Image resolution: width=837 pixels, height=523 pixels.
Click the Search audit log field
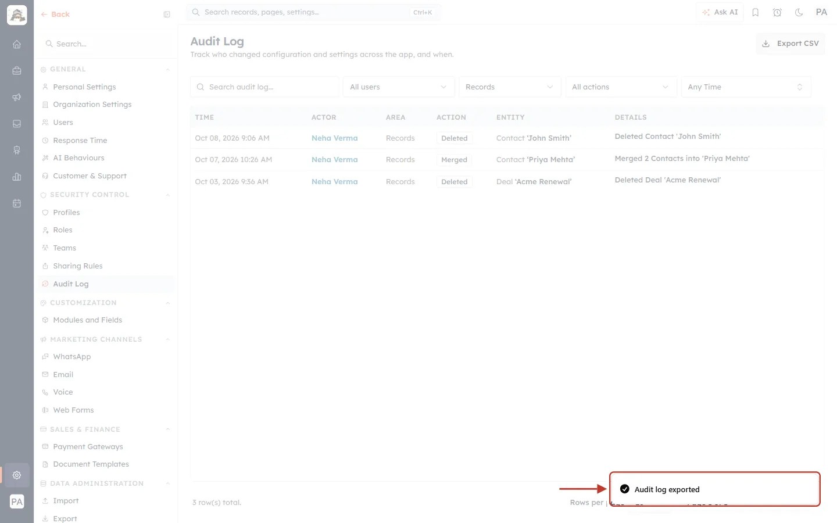(264, 87)
